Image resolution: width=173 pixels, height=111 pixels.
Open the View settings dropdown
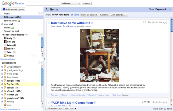pyautogui.click(x=119, y=15)
